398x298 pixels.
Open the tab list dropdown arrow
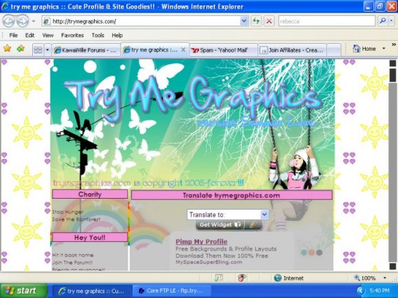[x=47, y=50]
